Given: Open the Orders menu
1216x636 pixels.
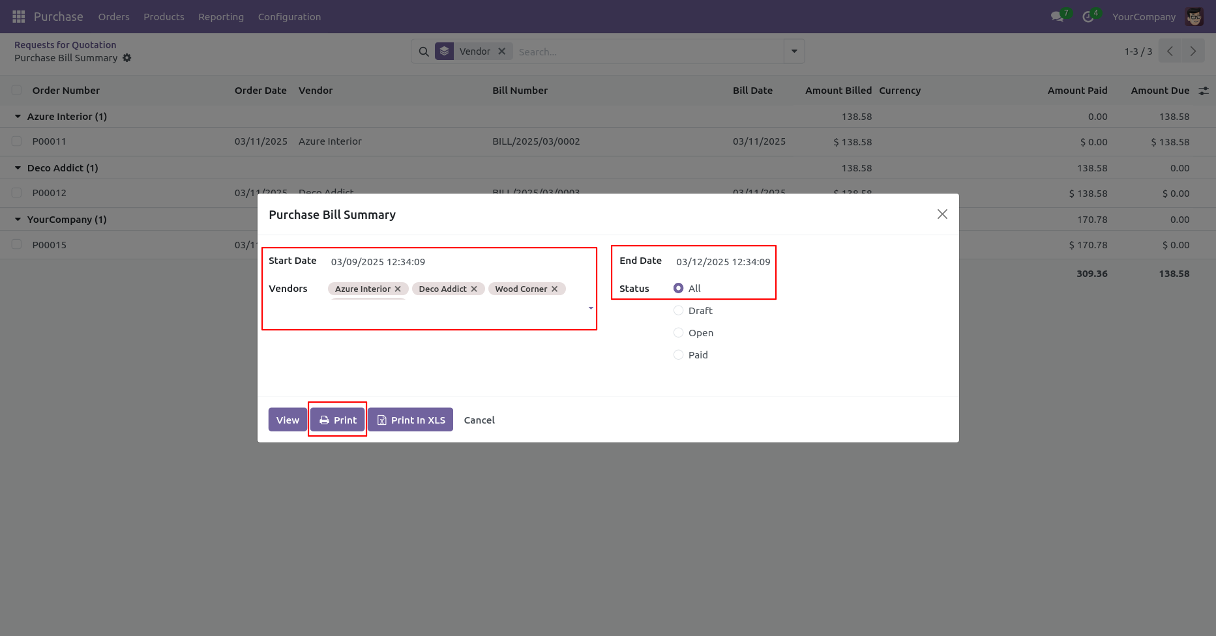Looking at the screenshot, I should (114, 17).
